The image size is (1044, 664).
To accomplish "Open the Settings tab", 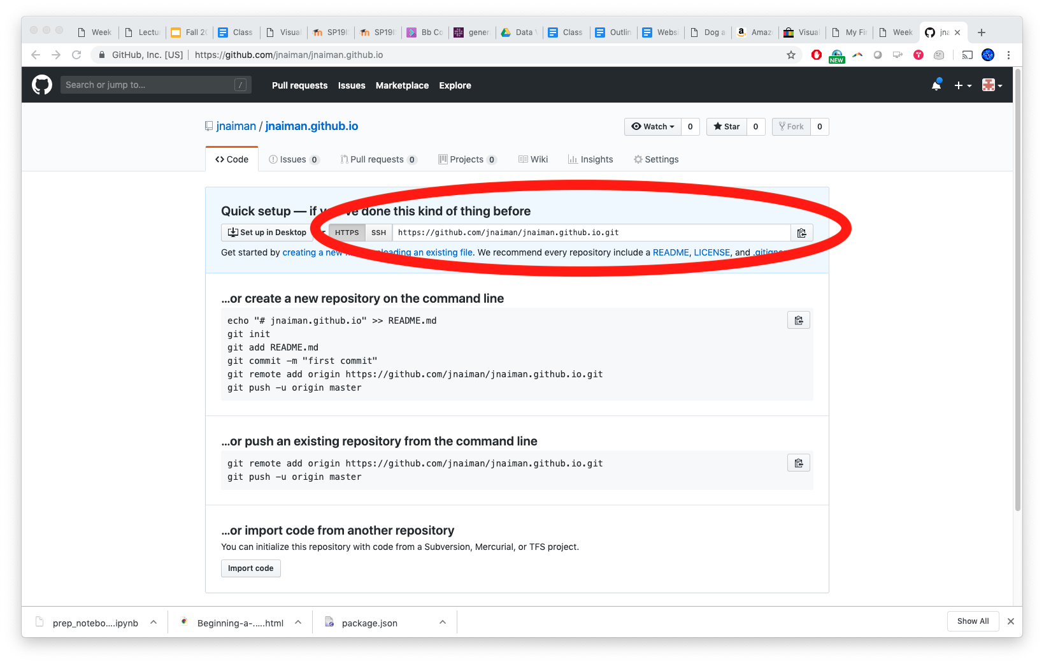I will click(x=656, y=159).
